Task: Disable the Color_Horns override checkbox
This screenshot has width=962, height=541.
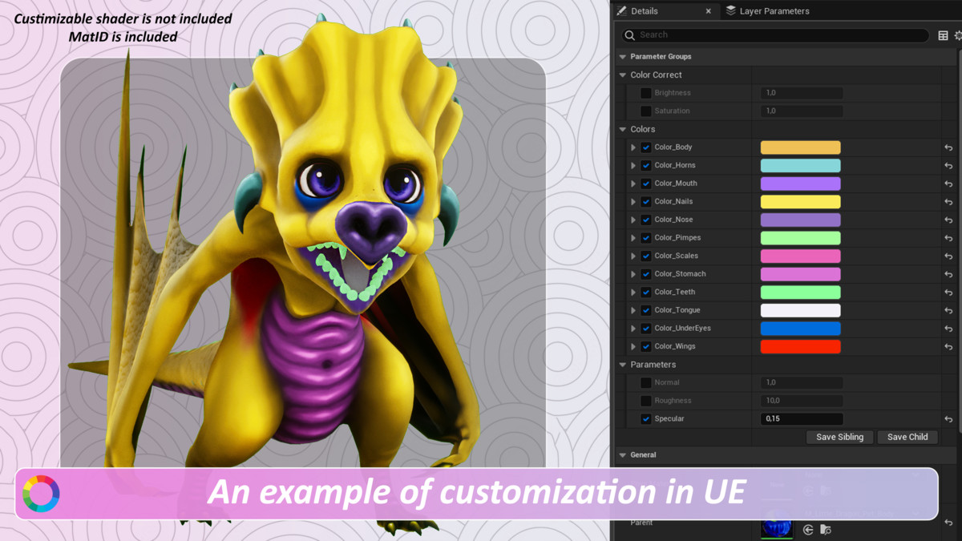Action: 645,166
